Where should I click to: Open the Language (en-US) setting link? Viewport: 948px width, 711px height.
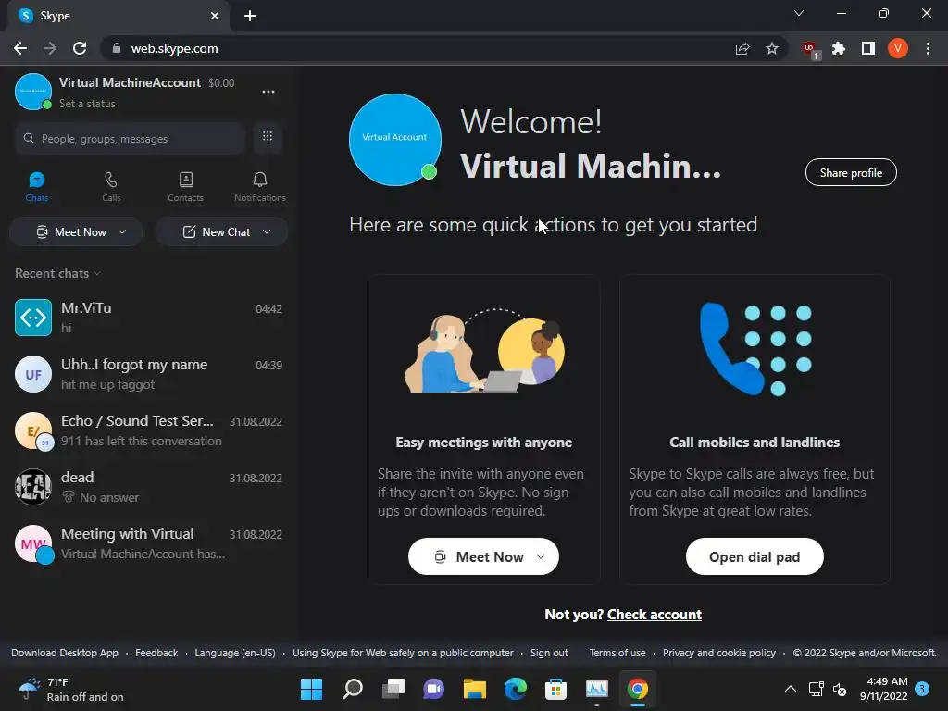click(235, 653)
